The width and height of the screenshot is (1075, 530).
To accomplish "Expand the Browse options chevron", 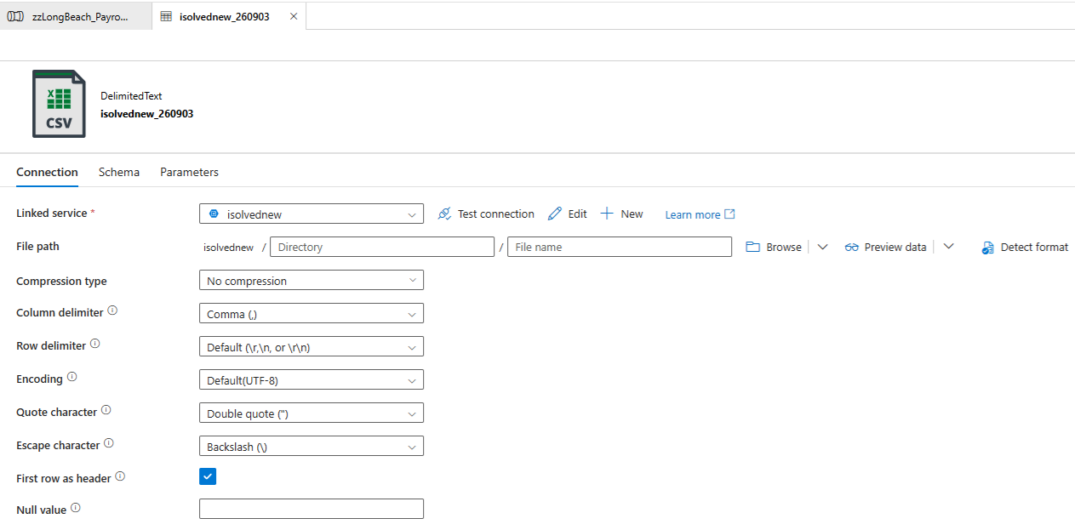I will click(x=822, y=247).
